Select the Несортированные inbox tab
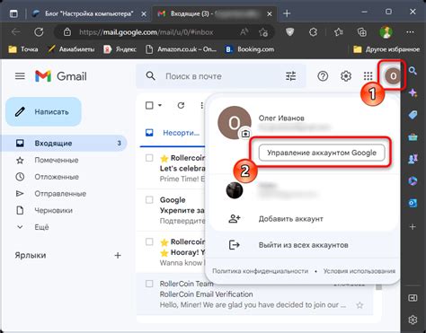Screen dimensions: 426x333 (x=173, y=133)
